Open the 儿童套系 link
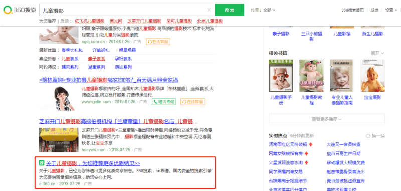This screenshot has height=191, width=401. 70,59
